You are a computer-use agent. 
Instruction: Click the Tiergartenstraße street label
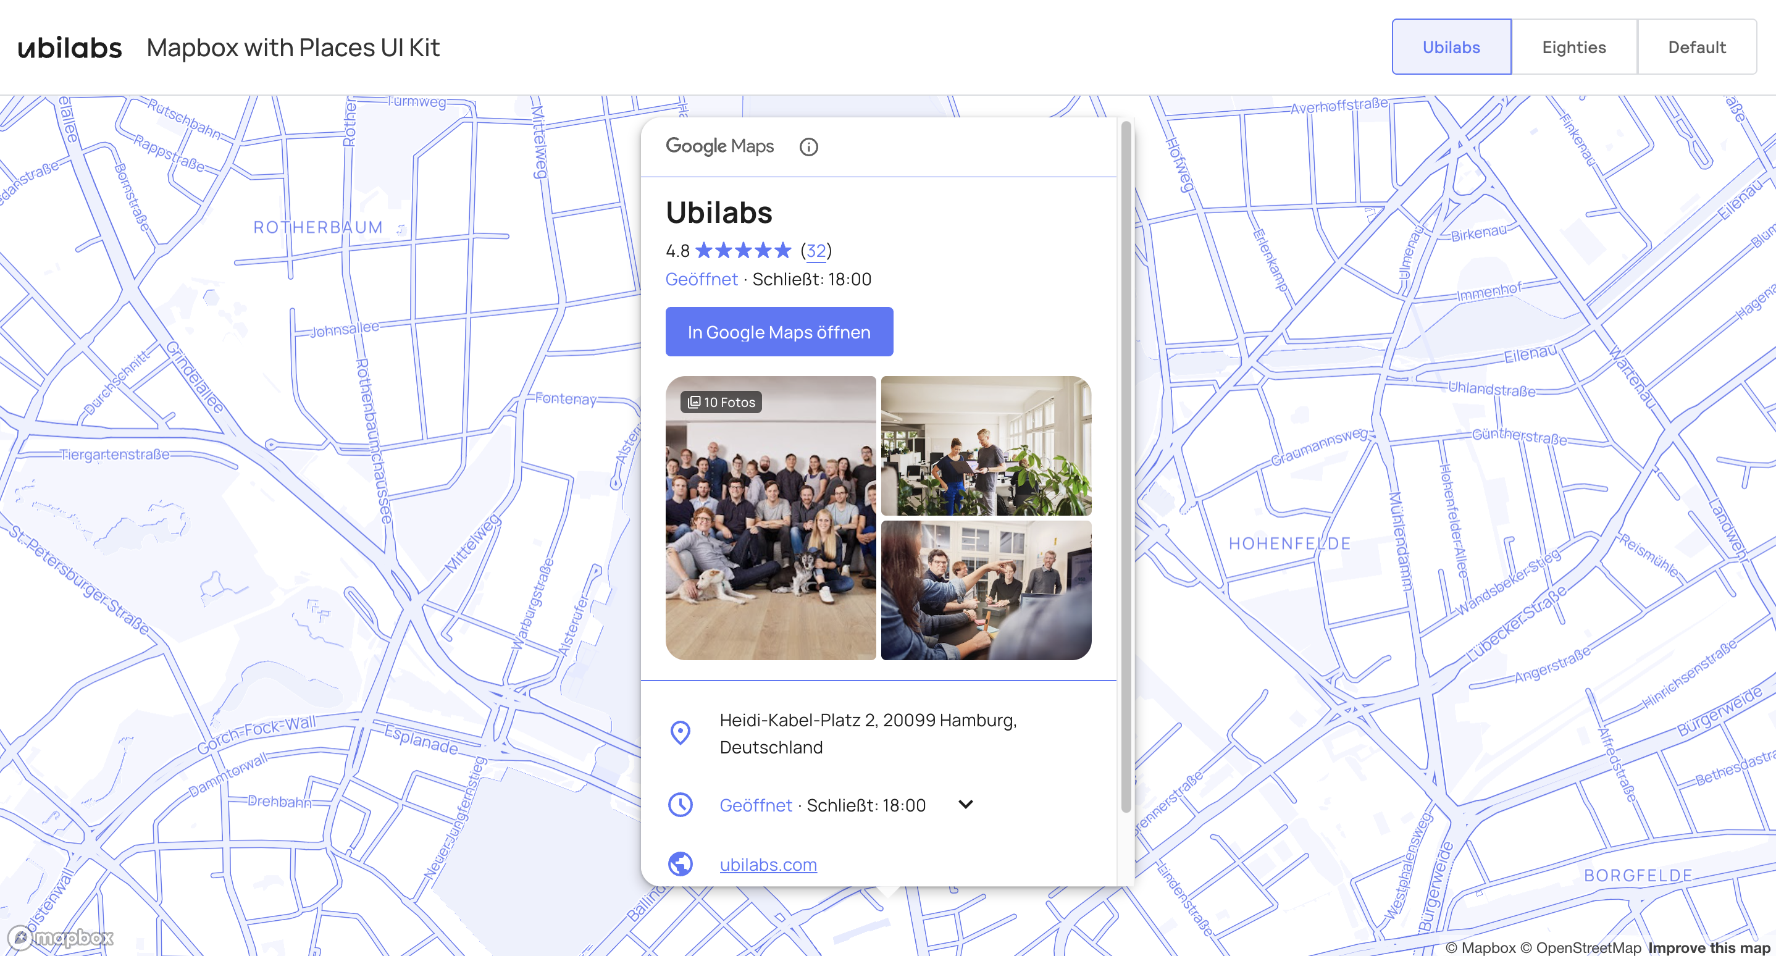point(114,455)
